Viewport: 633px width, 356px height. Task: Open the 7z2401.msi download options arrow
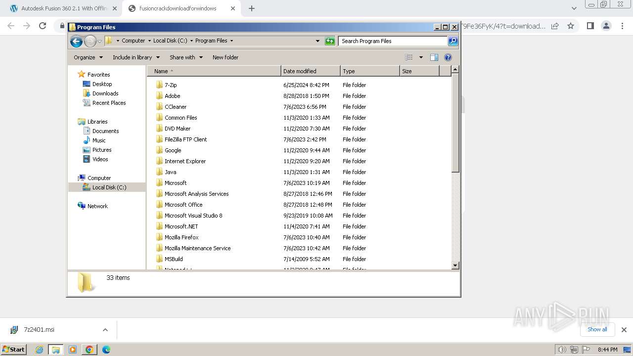click(105, 330)
